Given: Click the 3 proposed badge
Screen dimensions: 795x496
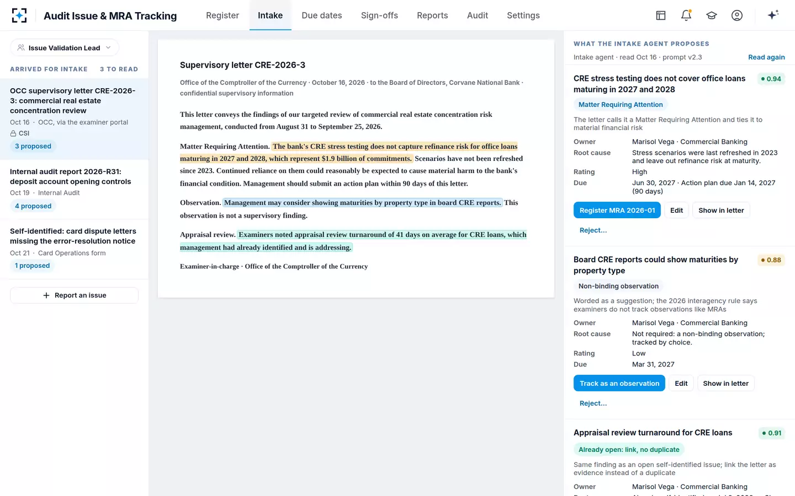Looking at the screenshot, I should coord(33,147).
